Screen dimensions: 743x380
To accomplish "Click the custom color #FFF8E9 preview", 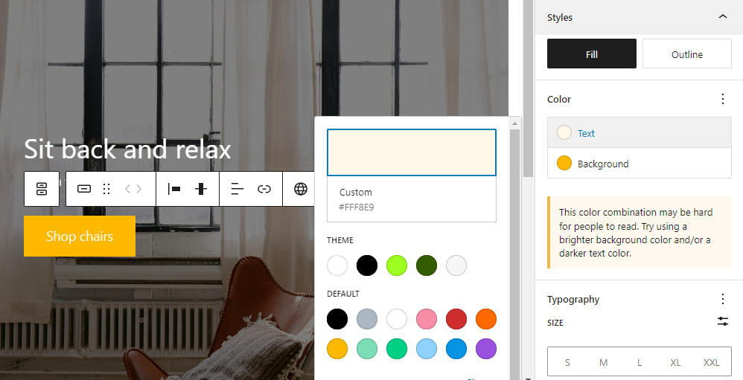I will [411, 152].
